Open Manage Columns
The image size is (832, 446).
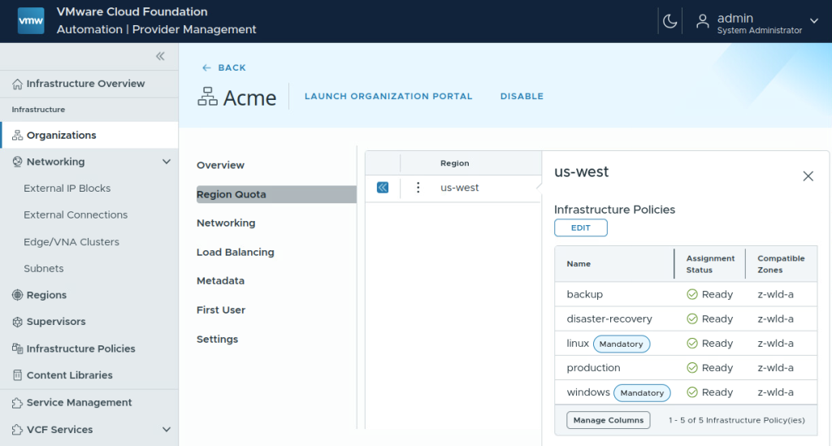click(x=608, y=420)
